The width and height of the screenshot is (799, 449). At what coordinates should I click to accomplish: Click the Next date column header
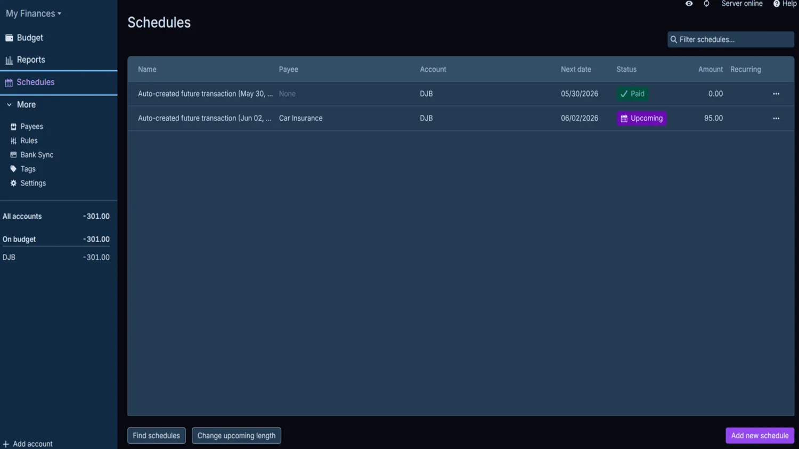(x=576, y=70)
